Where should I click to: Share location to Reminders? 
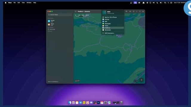click(x=113, y=30)
